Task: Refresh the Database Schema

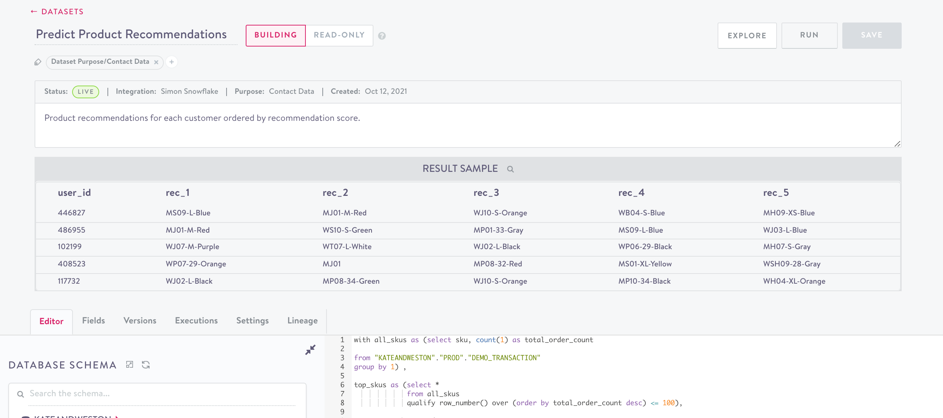Action: point(146,365)
